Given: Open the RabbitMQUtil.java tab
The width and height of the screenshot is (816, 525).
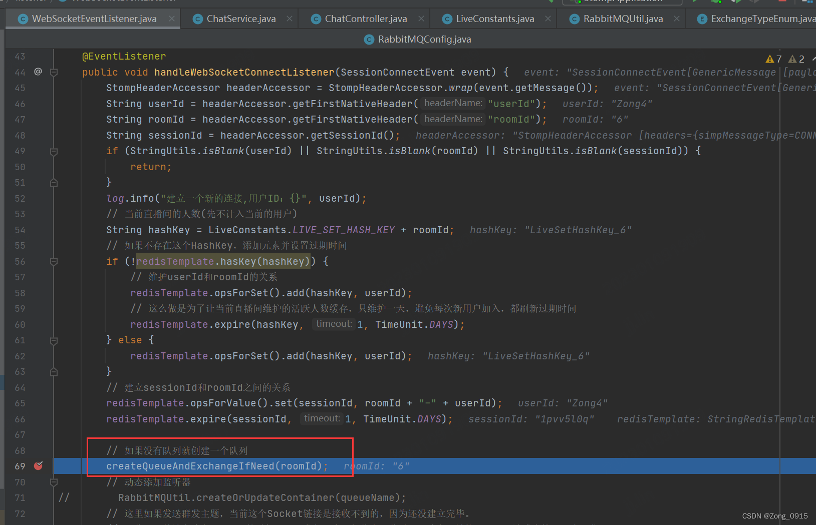Looking at the screenshot, I should tap(623, 19).
